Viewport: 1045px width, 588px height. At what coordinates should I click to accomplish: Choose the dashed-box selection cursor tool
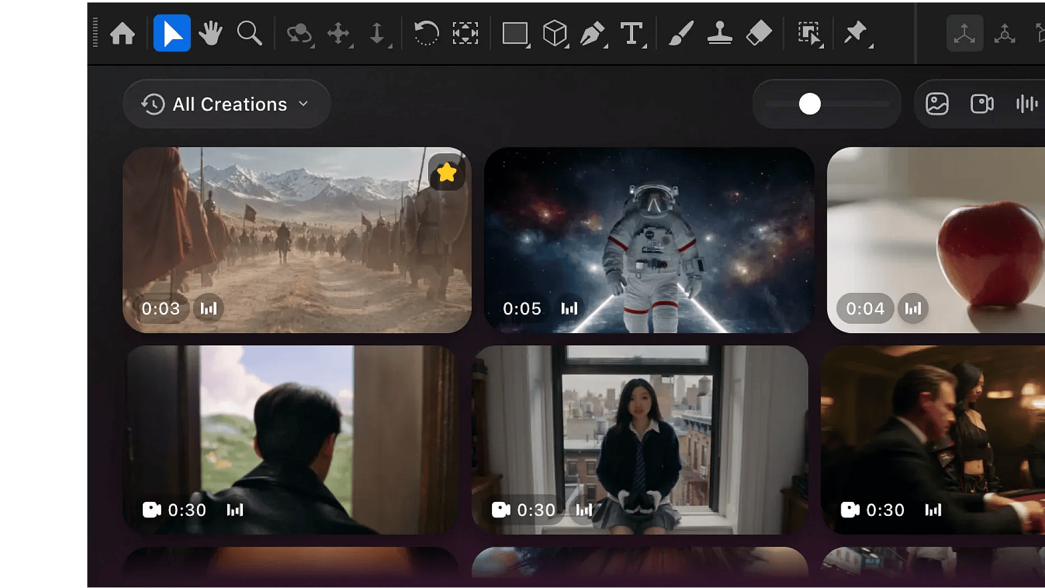click(x=809, y=34)
